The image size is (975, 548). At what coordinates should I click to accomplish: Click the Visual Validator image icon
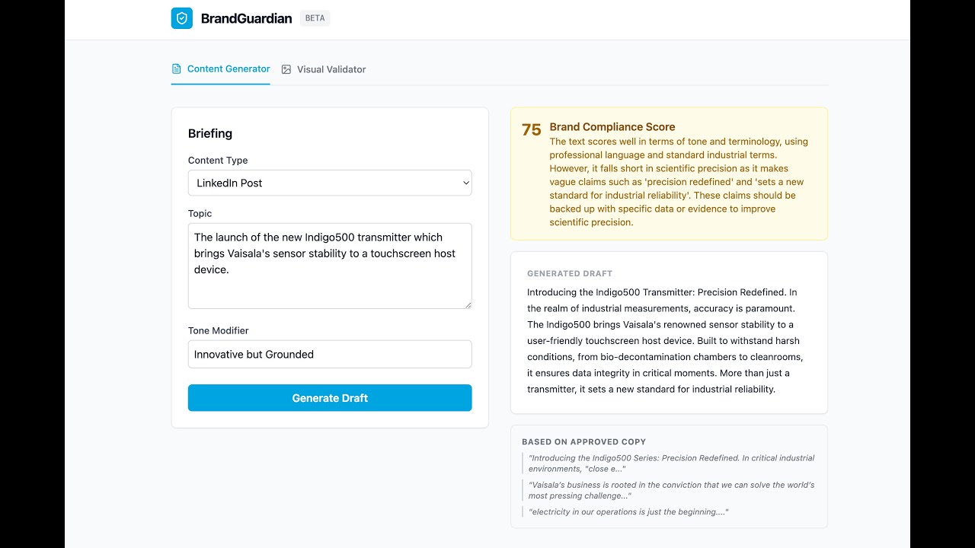(x=286, y=69)
